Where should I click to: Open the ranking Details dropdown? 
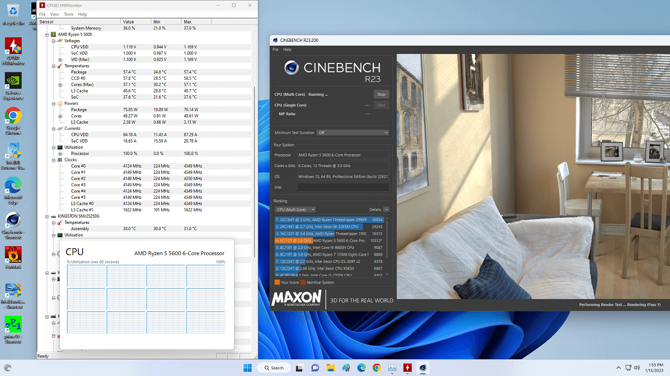coord(386,209)
